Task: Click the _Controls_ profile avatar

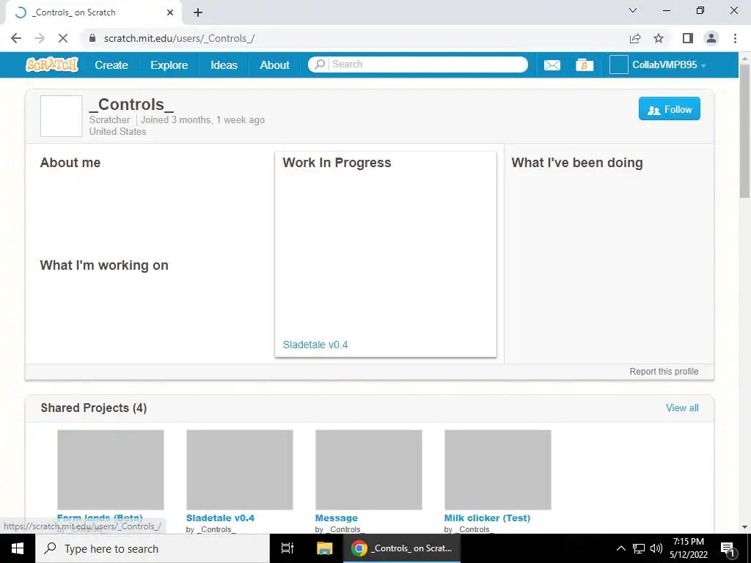Action: pyautogui.click(x=62, y=116)
